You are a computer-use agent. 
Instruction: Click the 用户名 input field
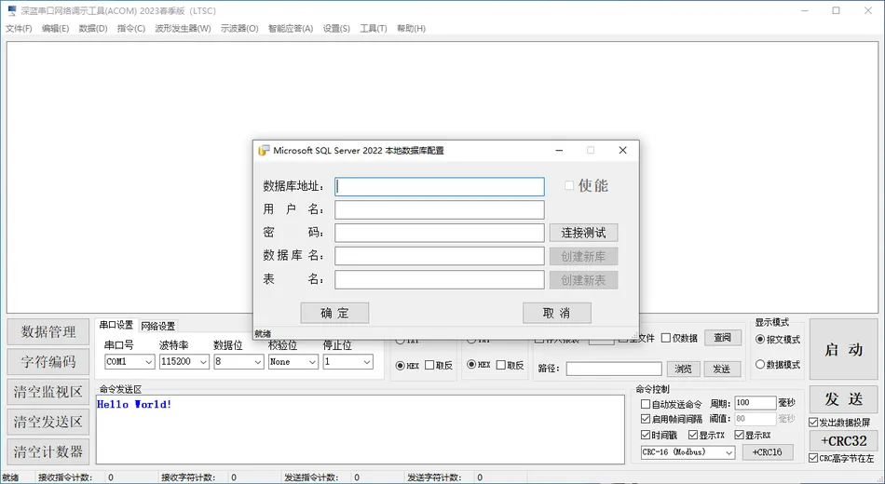pyautogui.click(x=440, y=209)
